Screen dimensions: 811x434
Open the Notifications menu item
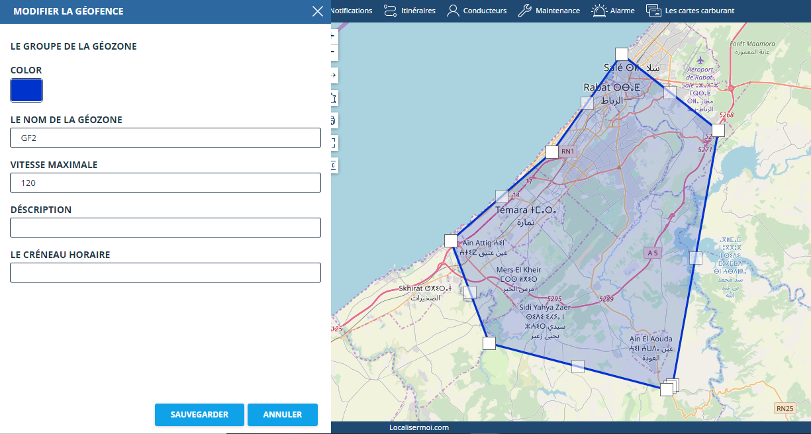click(351, 11)
